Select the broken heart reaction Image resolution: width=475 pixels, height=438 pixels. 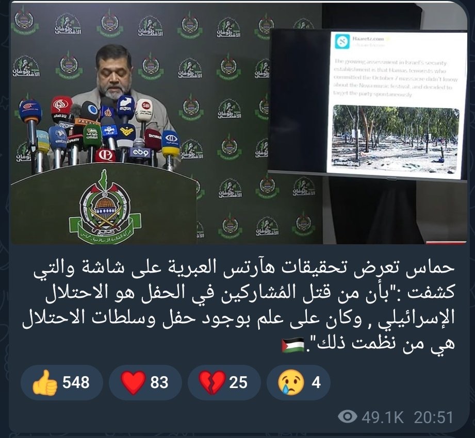pyautogui.click(x=224, y=382)
